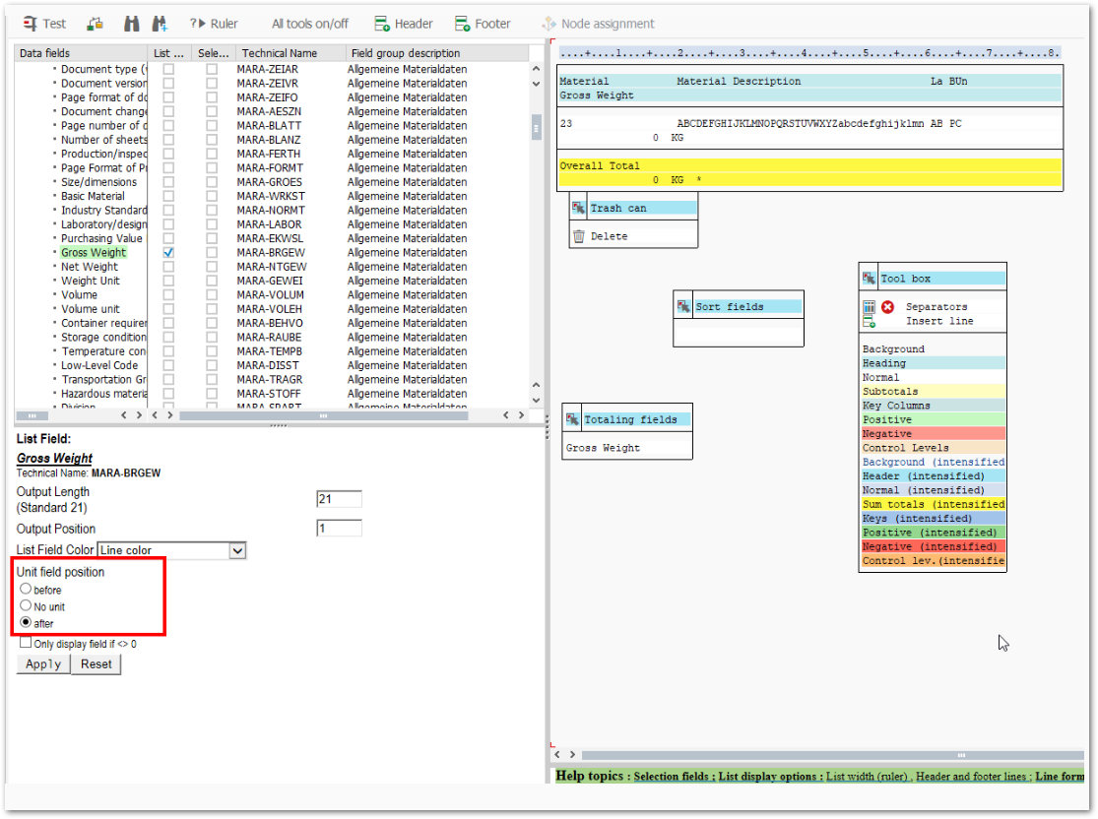This screenshot has width=1098, height=819.
Task: Add a Header line
Action: point(404,24)
